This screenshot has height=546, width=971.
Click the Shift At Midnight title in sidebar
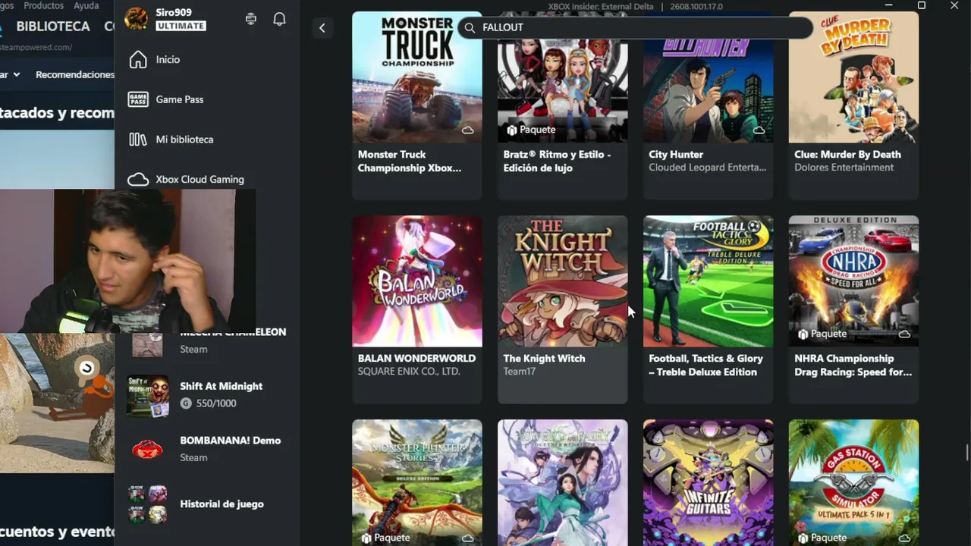tap(222, 386)
